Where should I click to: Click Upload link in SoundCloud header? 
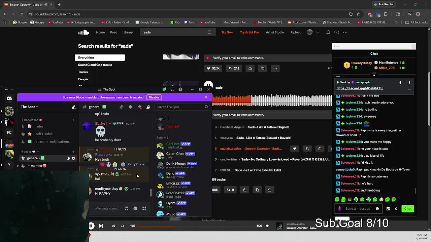point(296,32)
